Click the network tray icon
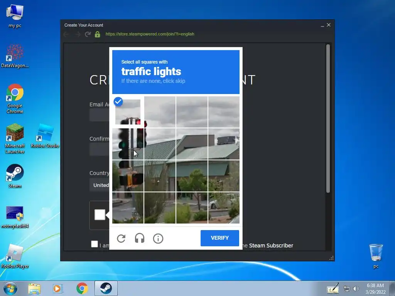 tap(347, 289)
